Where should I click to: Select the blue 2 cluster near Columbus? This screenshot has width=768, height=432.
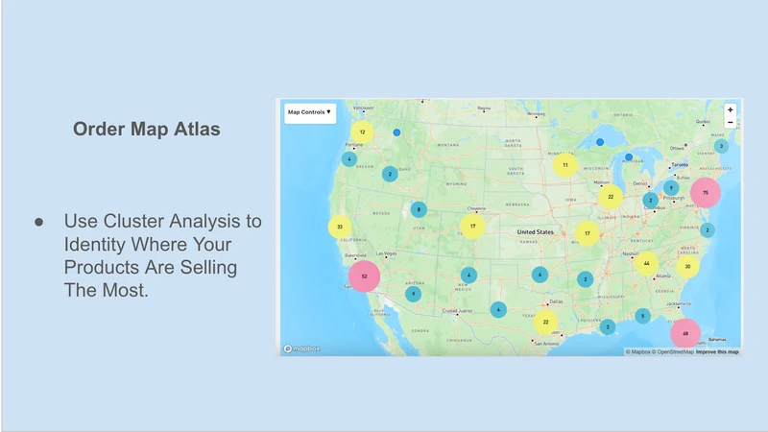(x=651, y=200)
